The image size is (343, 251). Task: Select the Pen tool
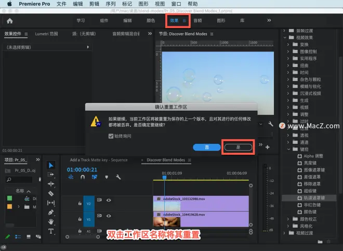click(x=51, y=212)
